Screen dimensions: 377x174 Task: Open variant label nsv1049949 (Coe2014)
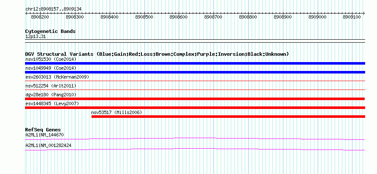(x=51, y=68)
